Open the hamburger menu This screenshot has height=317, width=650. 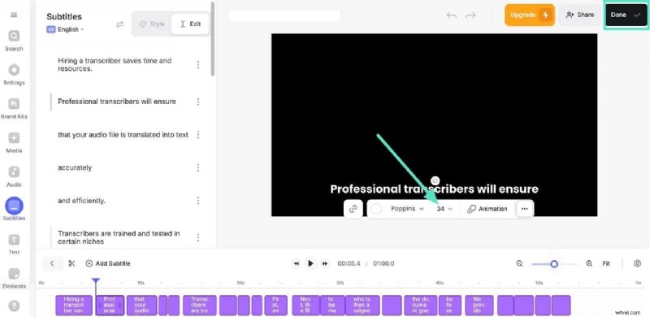click(14, 15)
